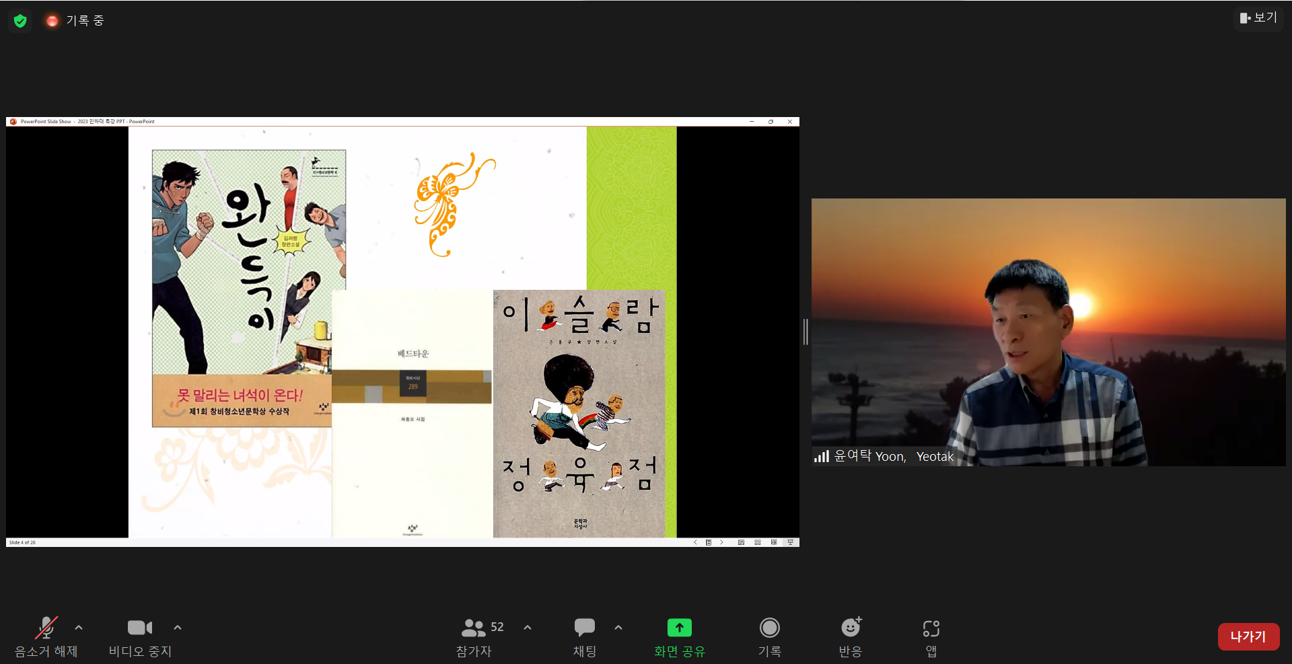The image size is (1292, 664).
Task: Click the PowerPoint Slide Show view icon
Action: pos(791,542)
